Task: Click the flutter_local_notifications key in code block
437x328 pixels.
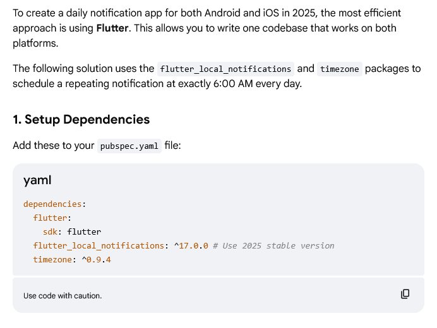Action: (x=99, y=246)
